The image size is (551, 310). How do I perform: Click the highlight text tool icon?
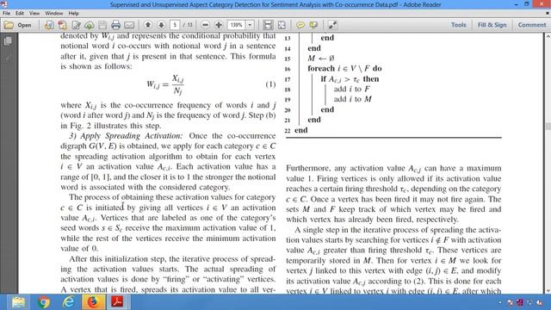(313, 25)
